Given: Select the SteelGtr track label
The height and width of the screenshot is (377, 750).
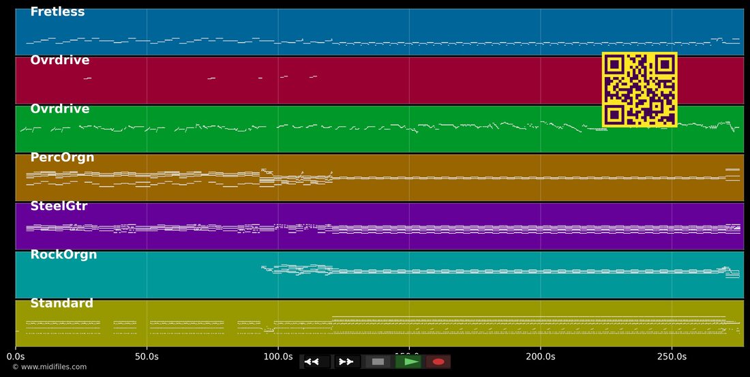Looking at the screenshot, I should pos(59,206).
